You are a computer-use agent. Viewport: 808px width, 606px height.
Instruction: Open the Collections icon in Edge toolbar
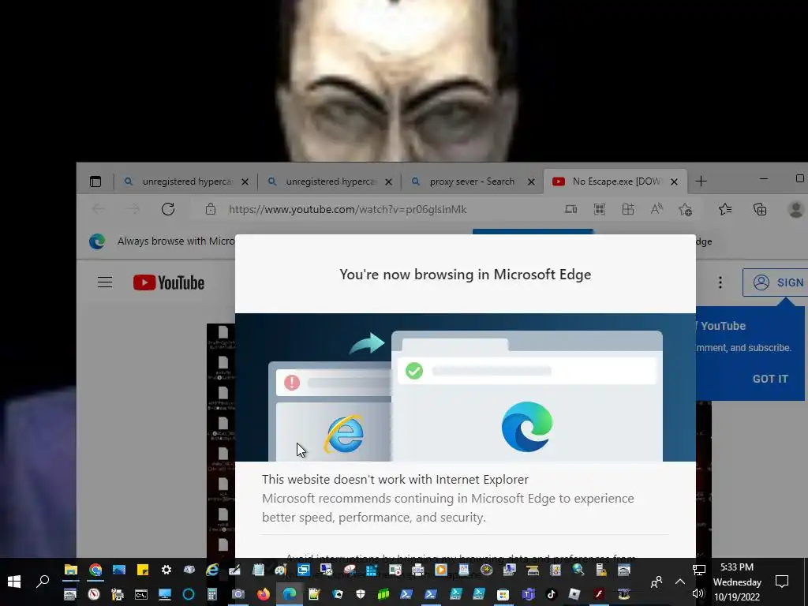(760, 209)
